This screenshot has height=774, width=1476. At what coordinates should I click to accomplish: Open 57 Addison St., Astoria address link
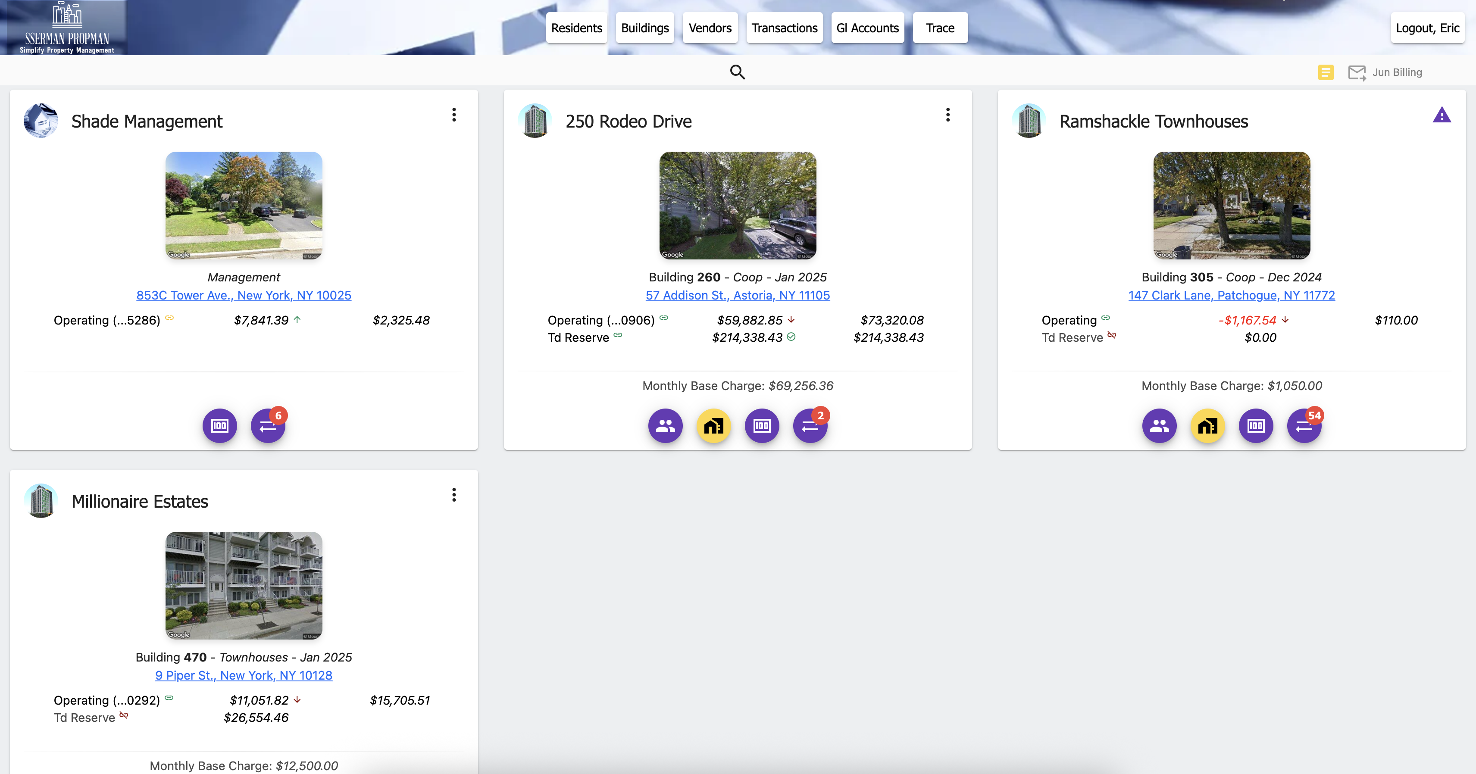tap(738, 295)
